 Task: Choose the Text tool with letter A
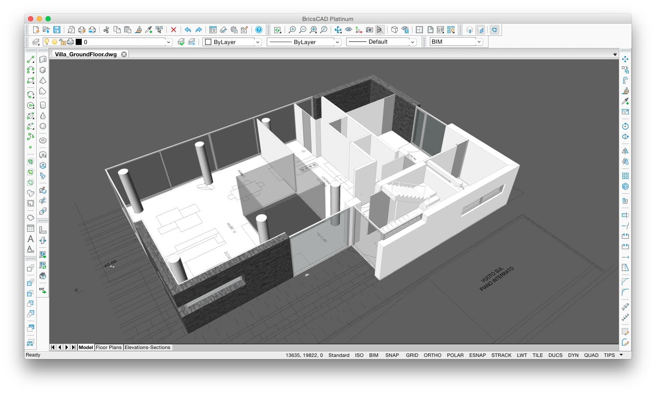click(x=31, y=239)
